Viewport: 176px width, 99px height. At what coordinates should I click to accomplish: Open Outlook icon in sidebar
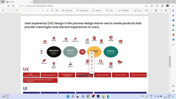(173, 40)
